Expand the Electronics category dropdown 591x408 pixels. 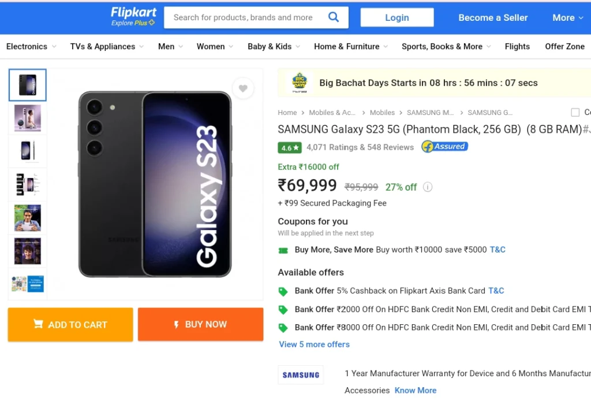tap(31, 46)
